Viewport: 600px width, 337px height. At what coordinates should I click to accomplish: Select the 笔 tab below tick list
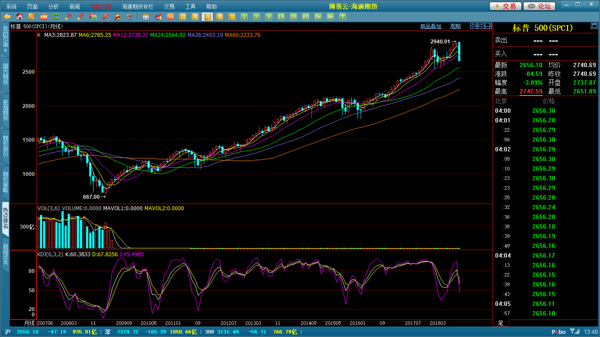point(501,323)
